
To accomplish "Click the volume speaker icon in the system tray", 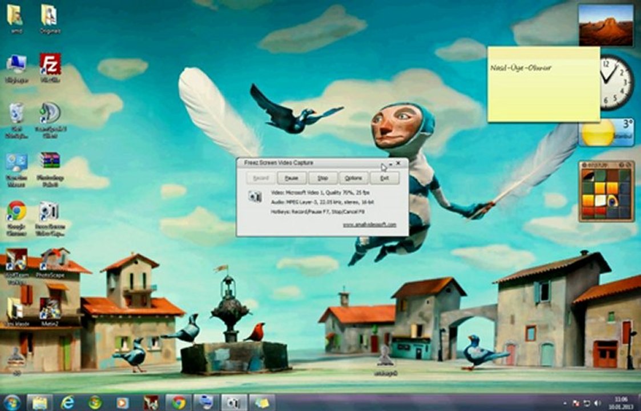I will click(597, 403).
